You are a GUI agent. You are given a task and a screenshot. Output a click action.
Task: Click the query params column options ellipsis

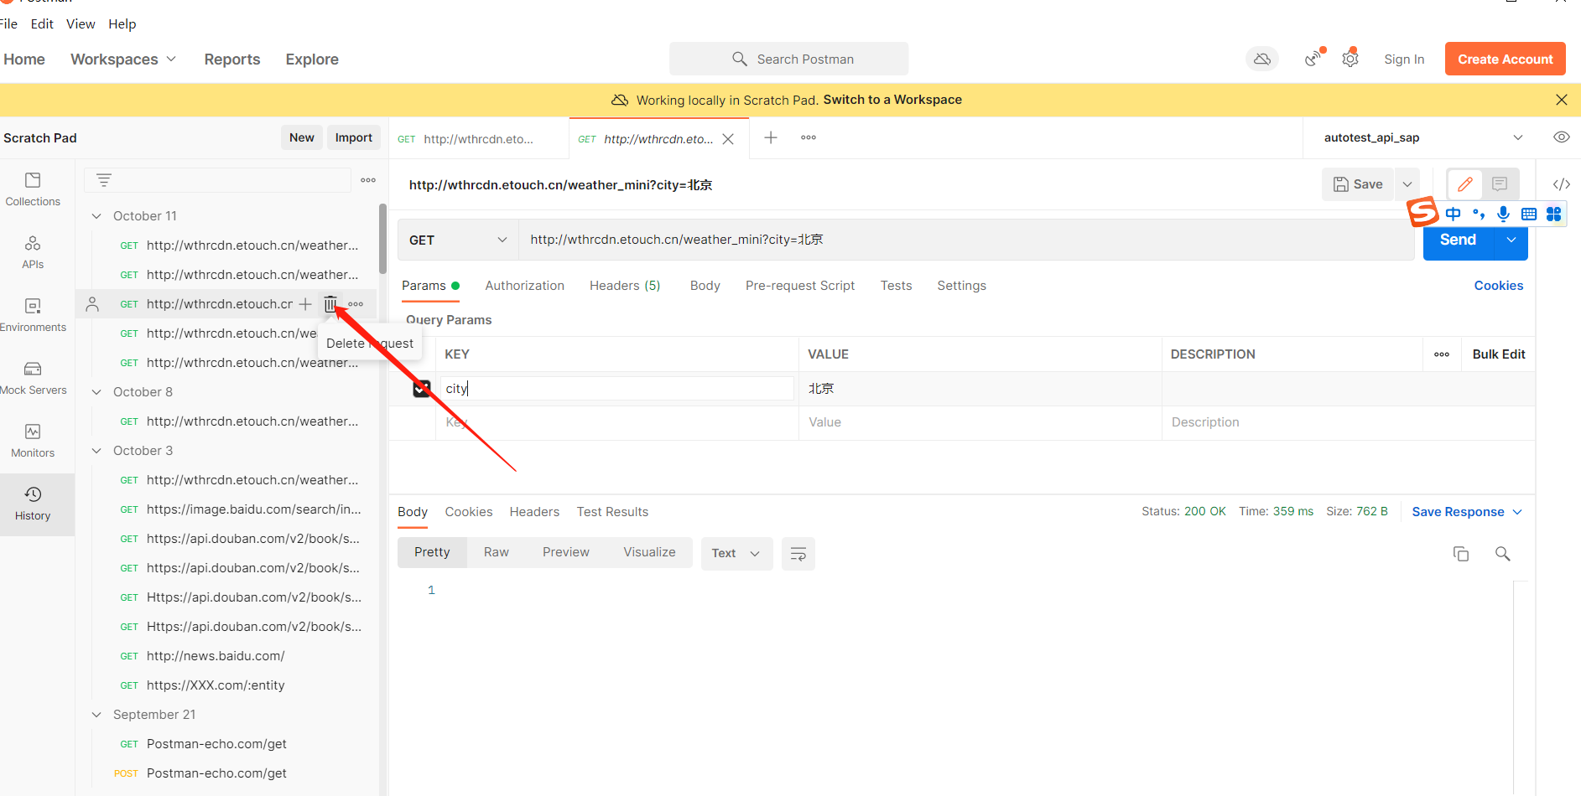coord(1442,354)
